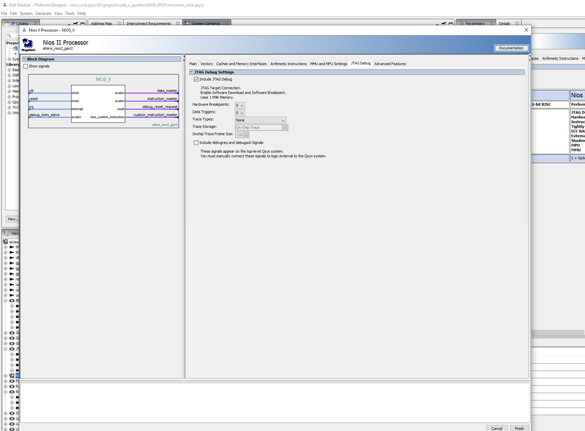Viewport: 585px width, 431px height.
Task: Click splitter arrows at dialog right edge
Action: click(x=529, y=58)
